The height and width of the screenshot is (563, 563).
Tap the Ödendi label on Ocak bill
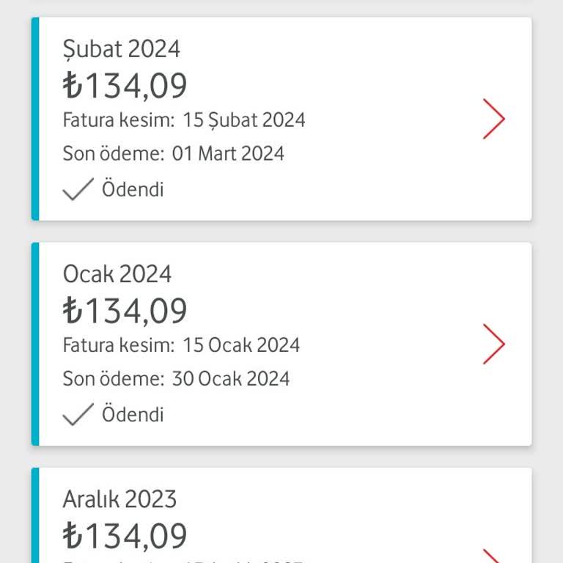pyautogui.click(x=133, y=415)
